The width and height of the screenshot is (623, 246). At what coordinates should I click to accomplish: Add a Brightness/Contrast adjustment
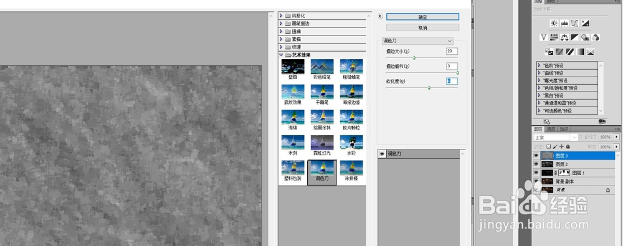pos(554,24)
